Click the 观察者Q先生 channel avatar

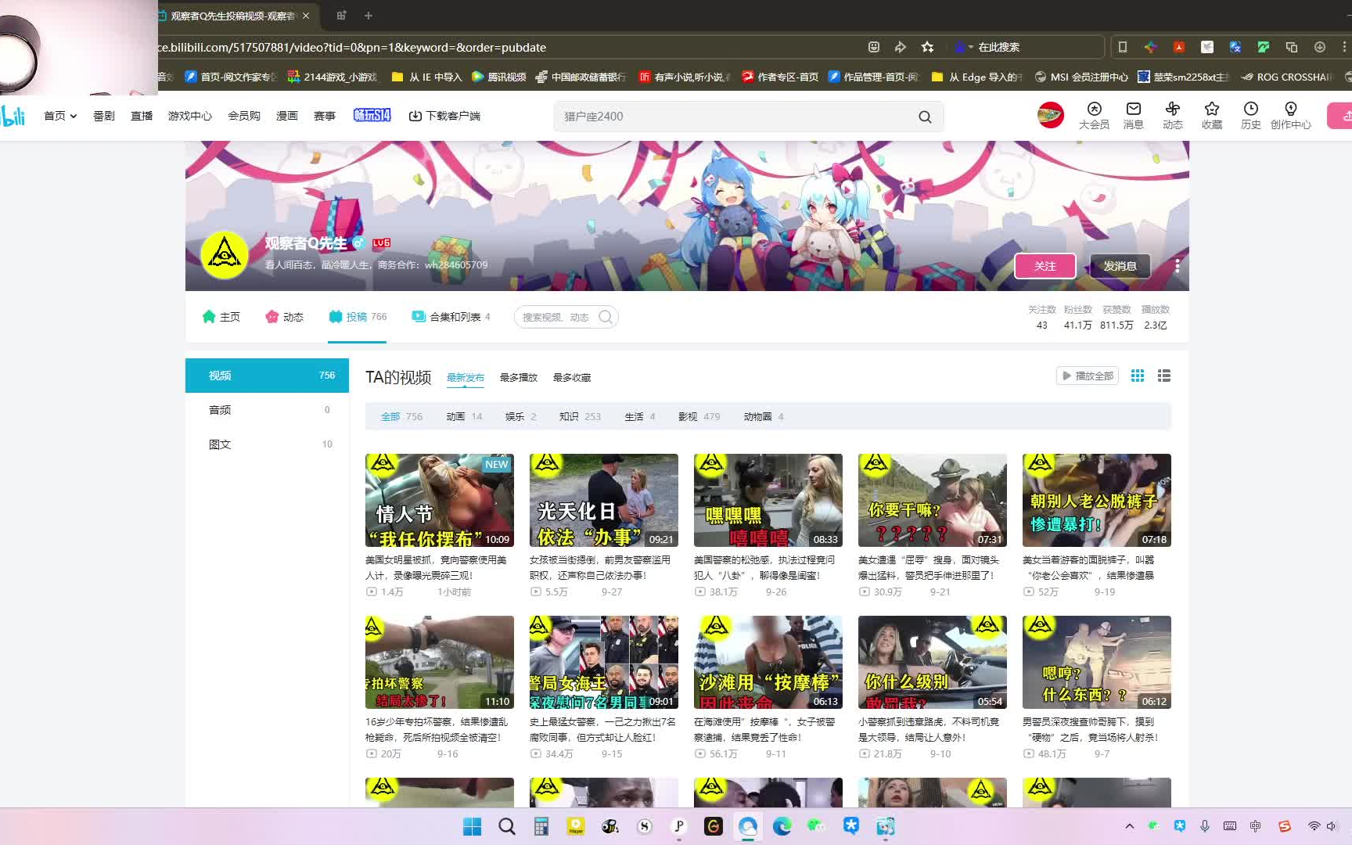click(225, 254)
